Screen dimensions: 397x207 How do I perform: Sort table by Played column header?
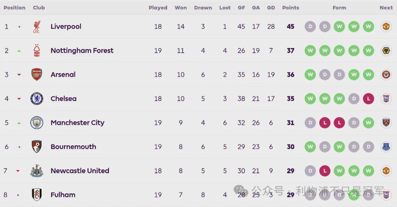158,8
